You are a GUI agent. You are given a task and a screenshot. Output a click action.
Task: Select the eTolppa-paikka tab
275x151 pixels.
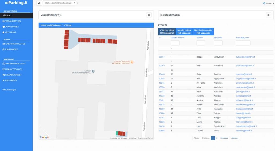point(167,32)
